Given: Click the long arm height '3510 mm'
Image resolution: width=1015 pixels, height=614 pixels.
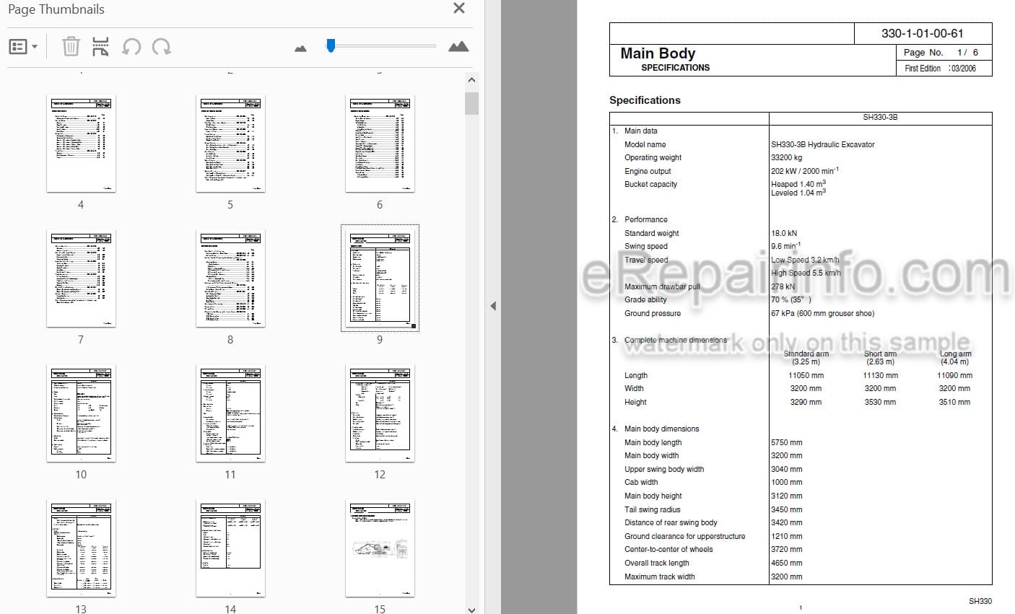Looking at the screenshot, I should point(954,402).
